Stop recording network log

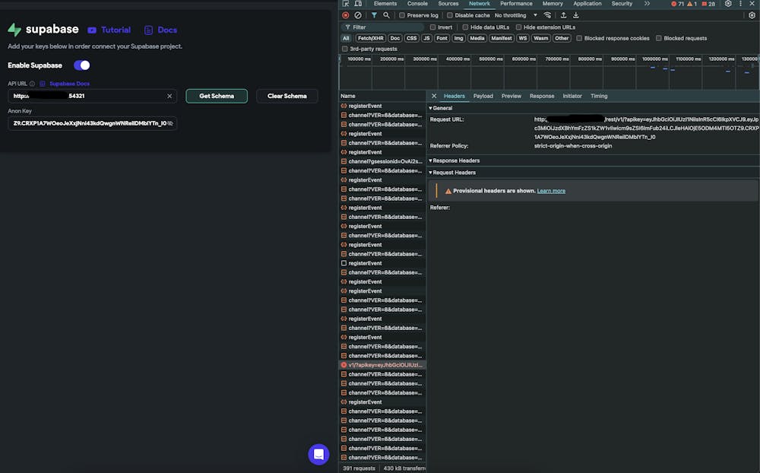tap(346, 15)
